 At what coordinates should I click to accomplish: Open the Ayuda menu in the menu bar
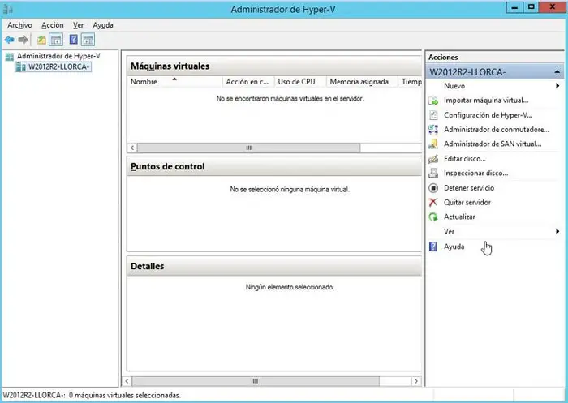pyautogui.click(x=103, y=25)
